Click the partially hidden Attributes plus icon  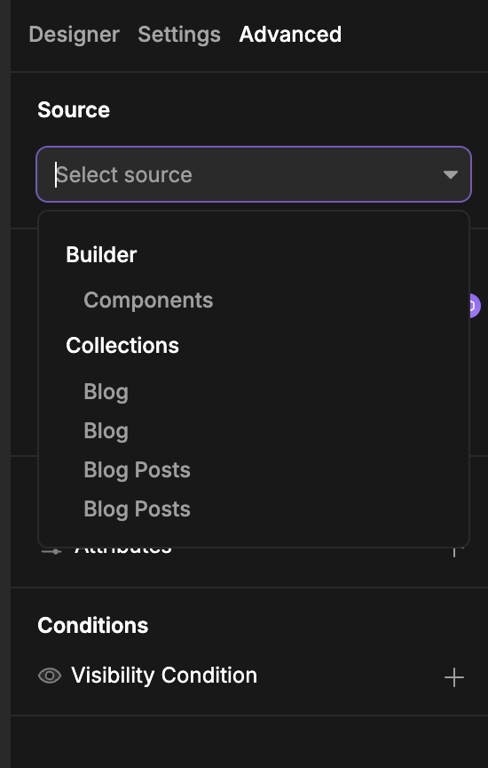pos(455,552)
